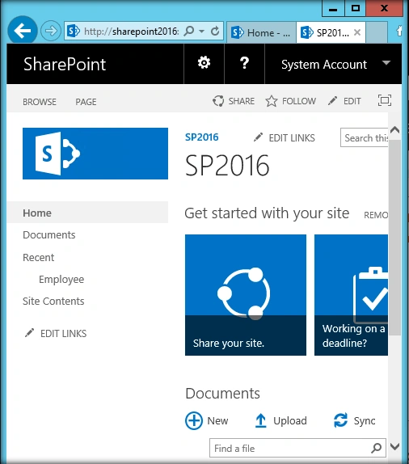Open the SharePoint settings gear menu
Viewport: 409px width, 464px height.
pos(204,63)
